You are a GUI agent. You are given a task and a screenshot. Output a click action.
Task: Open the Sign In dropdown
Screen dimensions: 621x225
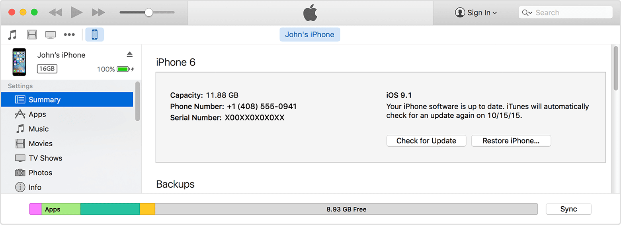(476, 13)
